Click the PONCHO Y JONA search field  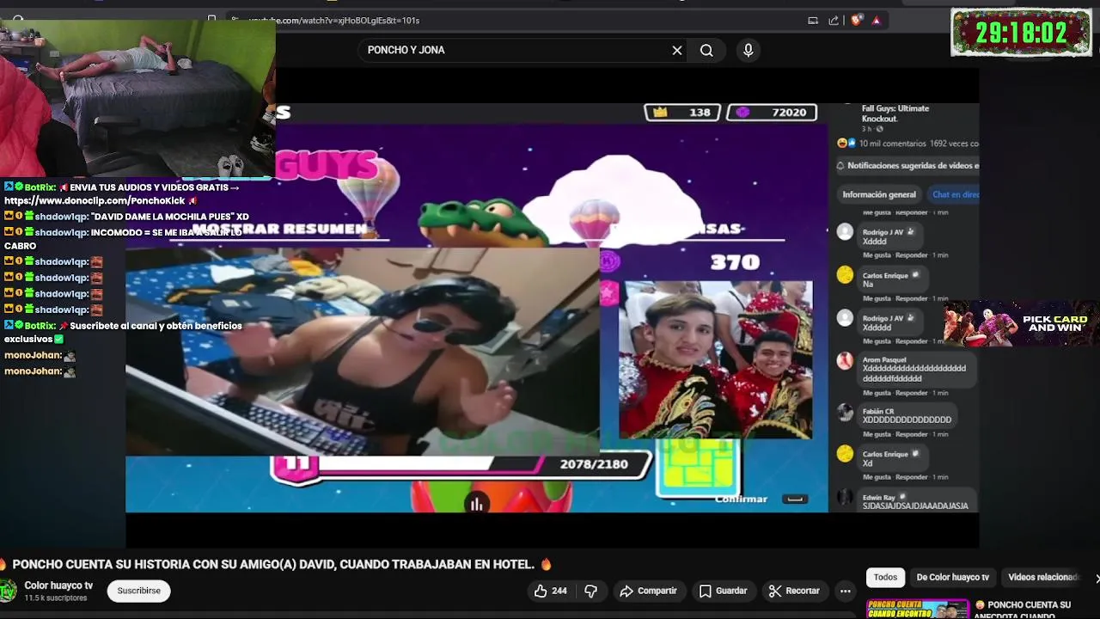pyautogui.click(x=516, y=50)
